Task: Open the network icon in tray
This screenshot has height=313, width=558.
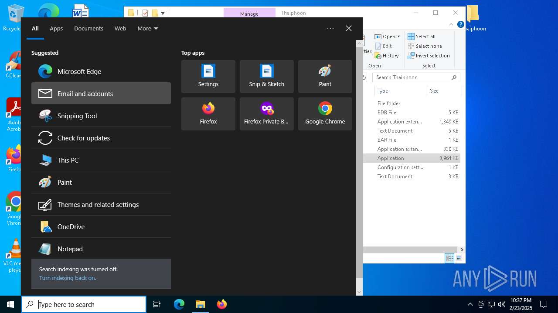Action: click(491, 304)
